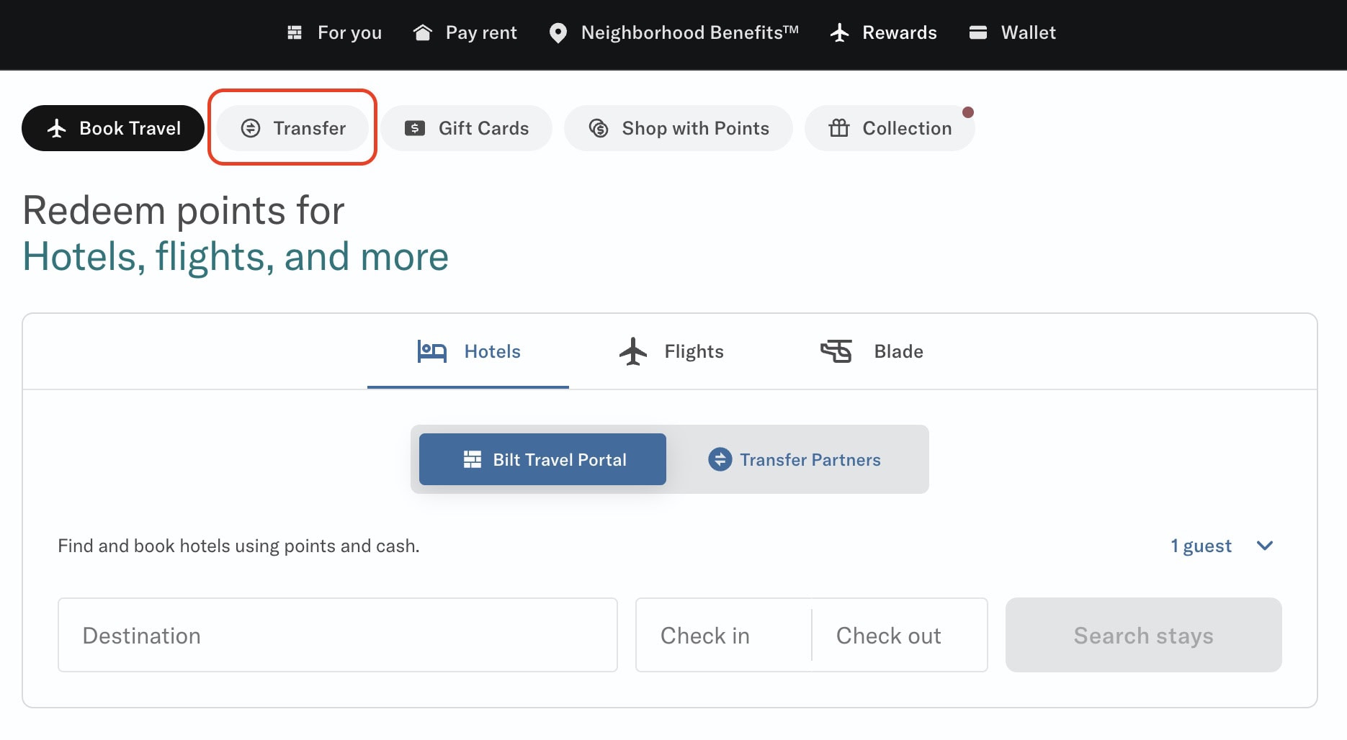Click the Shop with Points coin icon
This screenshot has height=740, width=1347.
(x=597, y=128)
